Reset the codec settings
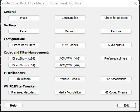This screenshot has height=112, width=140. pyautogui.click(x=24, y=31)
